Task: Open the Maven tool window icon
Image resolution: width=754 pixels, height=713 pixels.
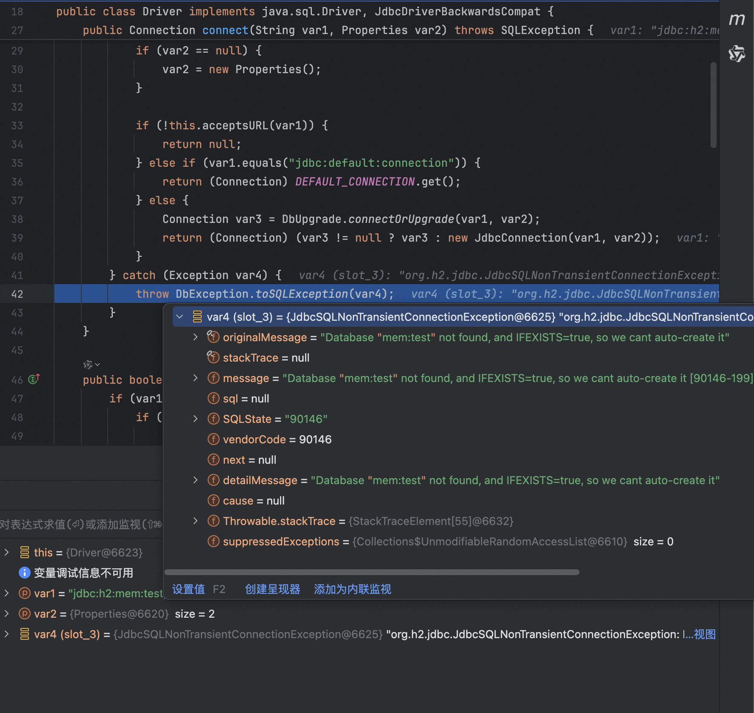Action: 737,19
